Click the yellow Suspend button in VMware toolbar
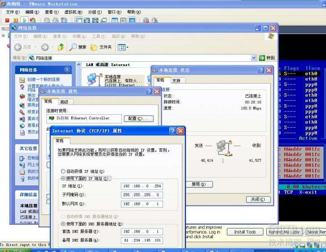This screenshot has width=326, height=252. pos(16,21)
